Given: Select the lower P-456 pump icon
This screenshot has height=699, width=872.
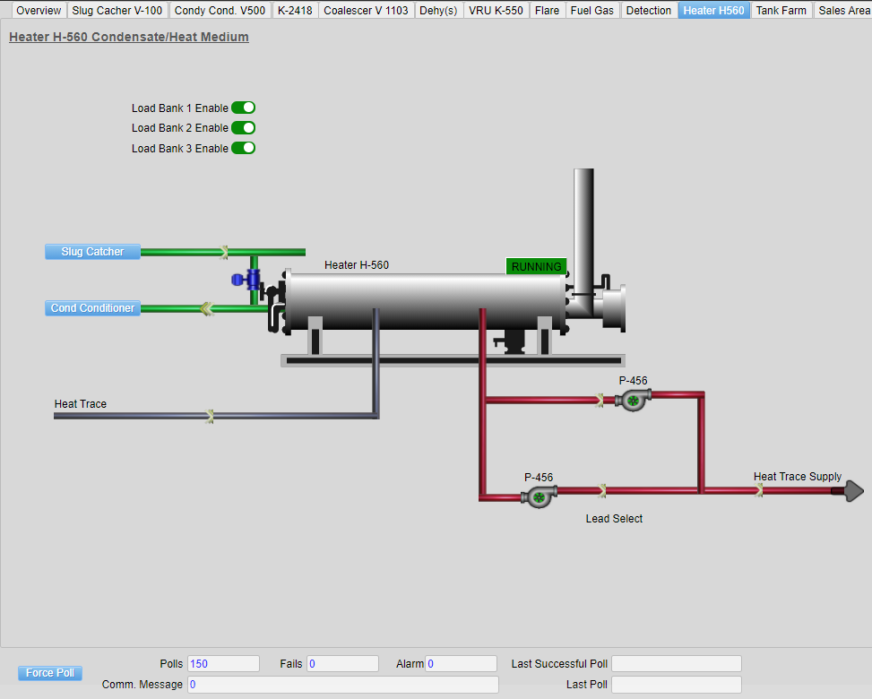Looking at the screenshot, I should point(539,496).
